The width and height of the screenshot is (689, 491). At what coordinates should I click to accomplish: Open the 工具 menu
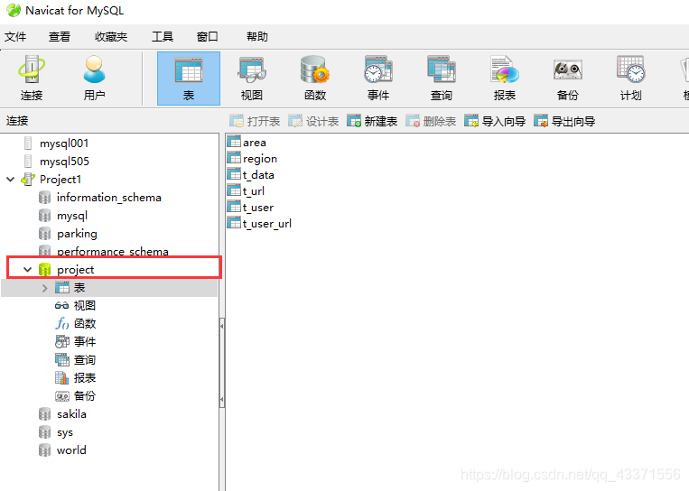[x=163, y=36]
